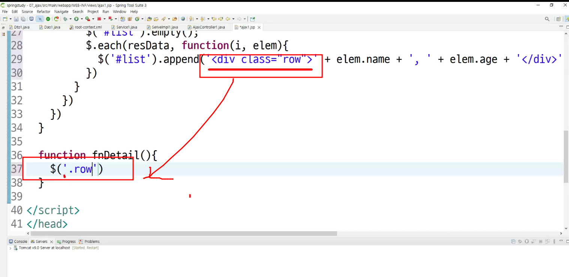Toggle the highlighted toolbar button beside the terminal icon

pos(40,19)
